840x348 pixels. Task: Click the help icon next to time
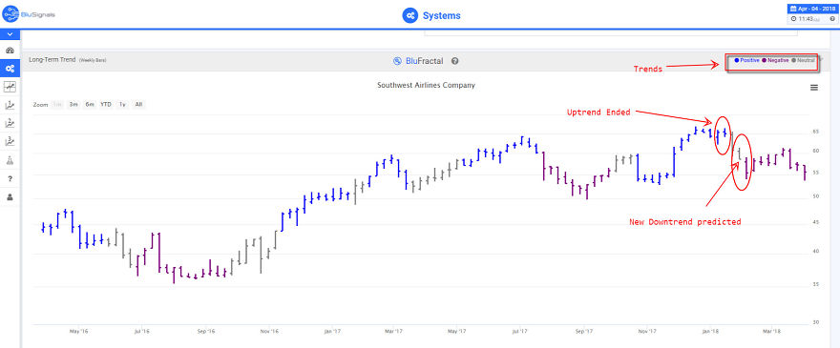click(832, 19)
